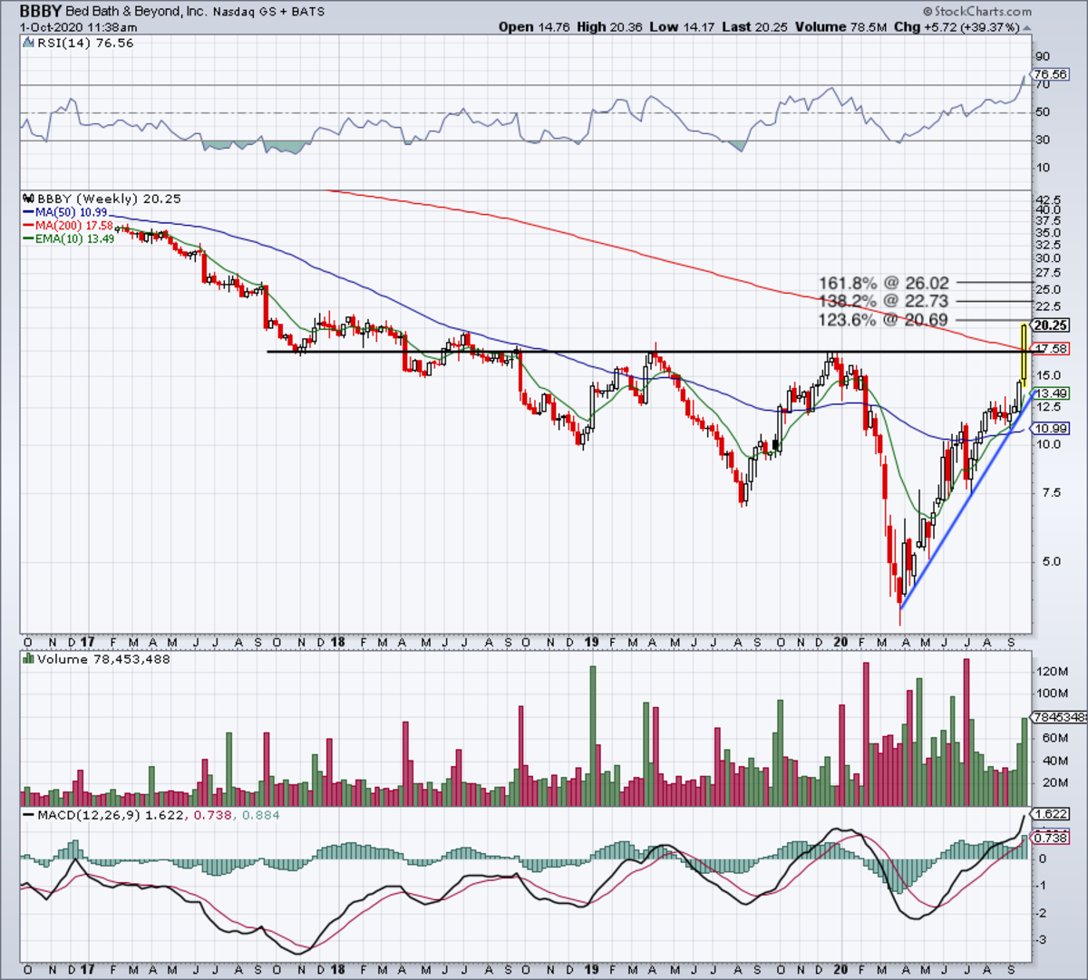Click the RSI 30 axis level label
Viewport: 1088px width, 980px height.
point(1043,140)
